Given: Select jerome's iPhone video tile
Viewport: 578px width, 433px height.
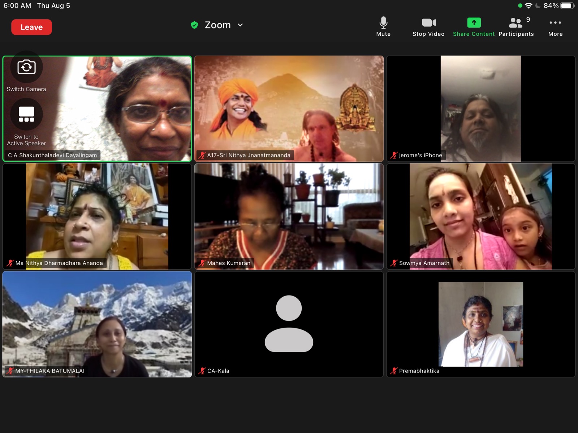Looking at the screenshot, I should [x=481, y=109].
